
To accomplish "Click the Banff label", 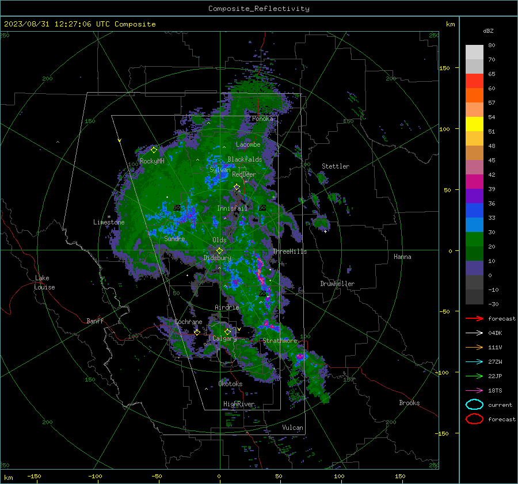I will pos(95,321).
